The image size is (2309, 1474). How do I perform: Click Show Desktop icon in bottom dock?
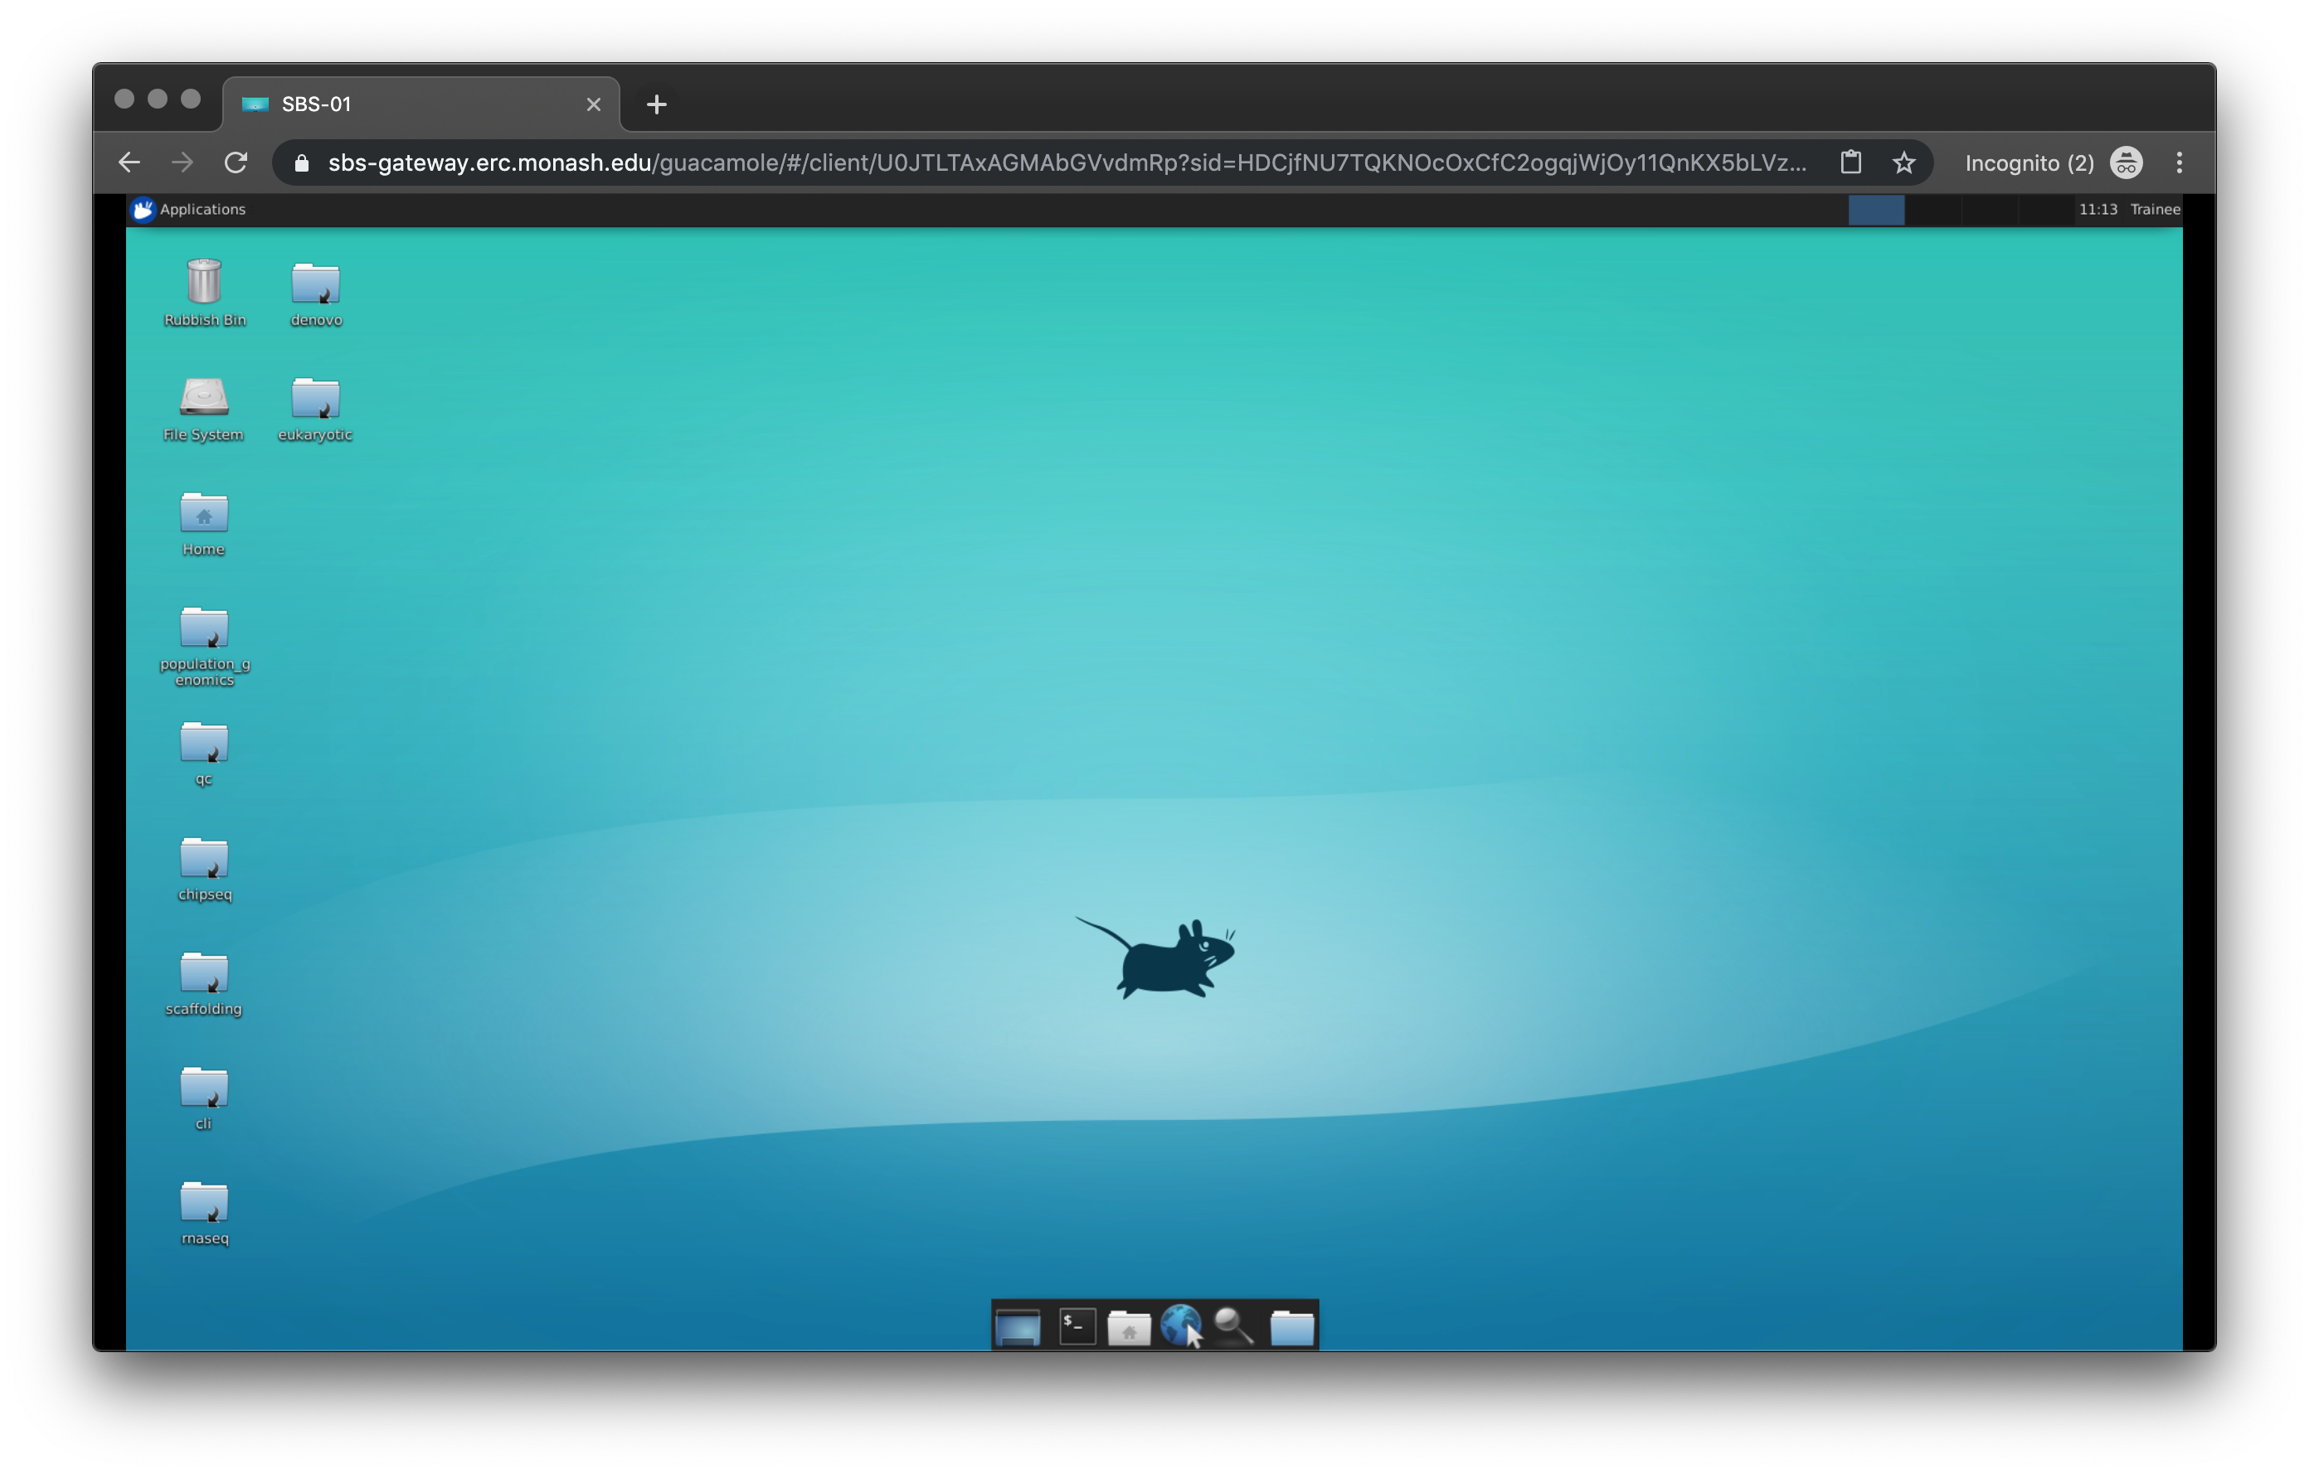tap(1018, 1327)
